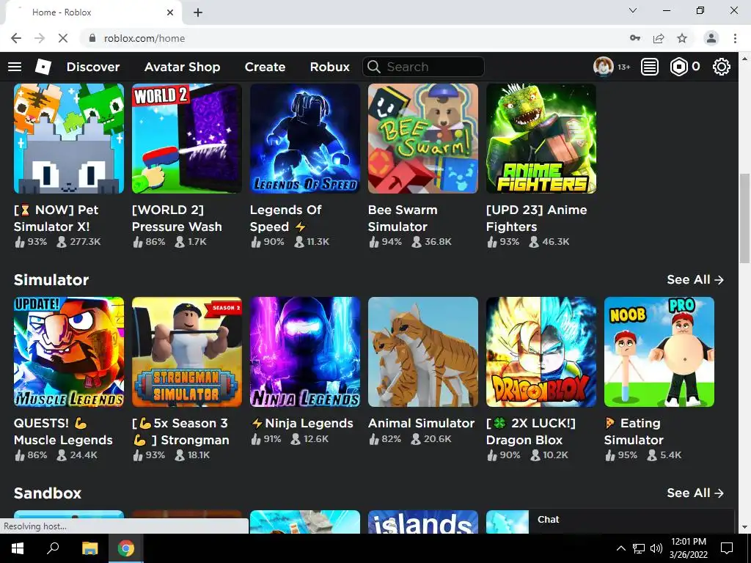The width and height of the screenshot is (751, 563).
Task: Open Windows taskbar search
Action: [53, 548]
